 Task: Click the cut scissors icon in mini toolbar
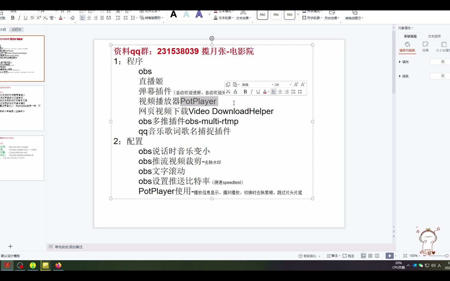228,92
